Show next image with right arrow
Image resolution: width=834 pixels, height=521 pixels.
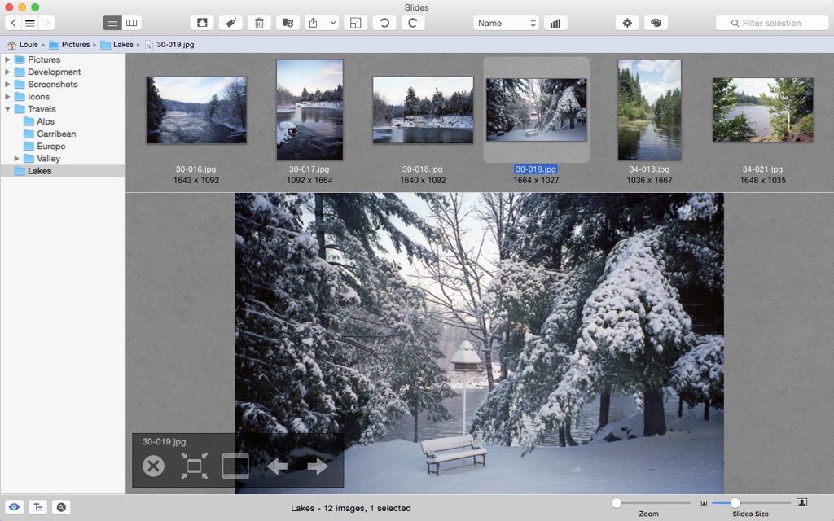[x=318, y=466]
